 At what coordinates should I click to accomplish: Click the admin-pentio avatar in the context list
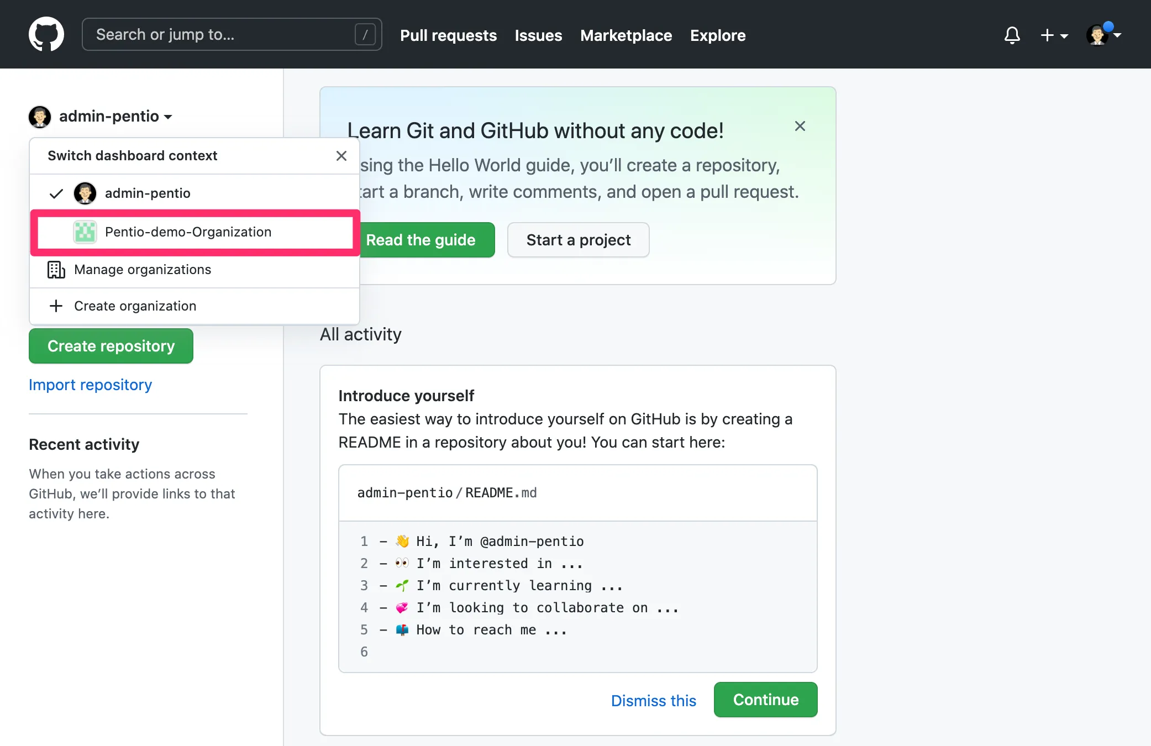point(85,193)
